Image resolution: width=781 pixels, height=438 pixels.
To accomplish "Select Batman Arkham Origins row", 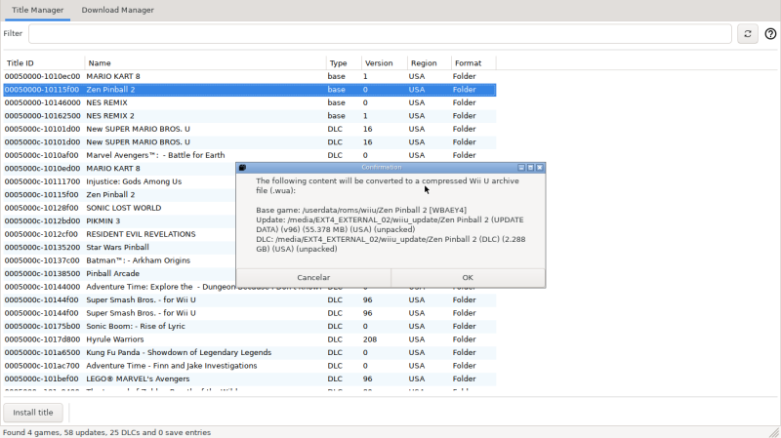I will (x=119, y=260).
